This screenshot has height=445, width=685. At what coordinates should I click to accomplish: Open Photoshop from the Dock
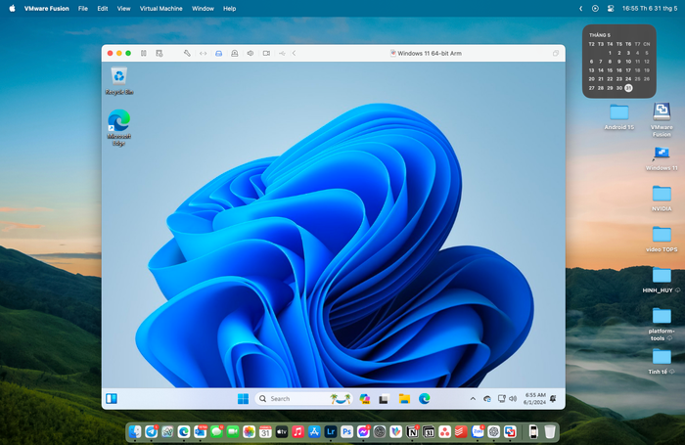346,431
